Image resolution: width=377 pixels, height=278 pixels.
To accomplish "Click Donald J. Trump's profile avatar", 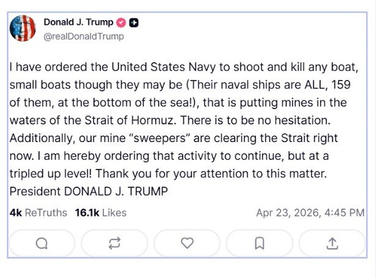I will tap(23, 28).
